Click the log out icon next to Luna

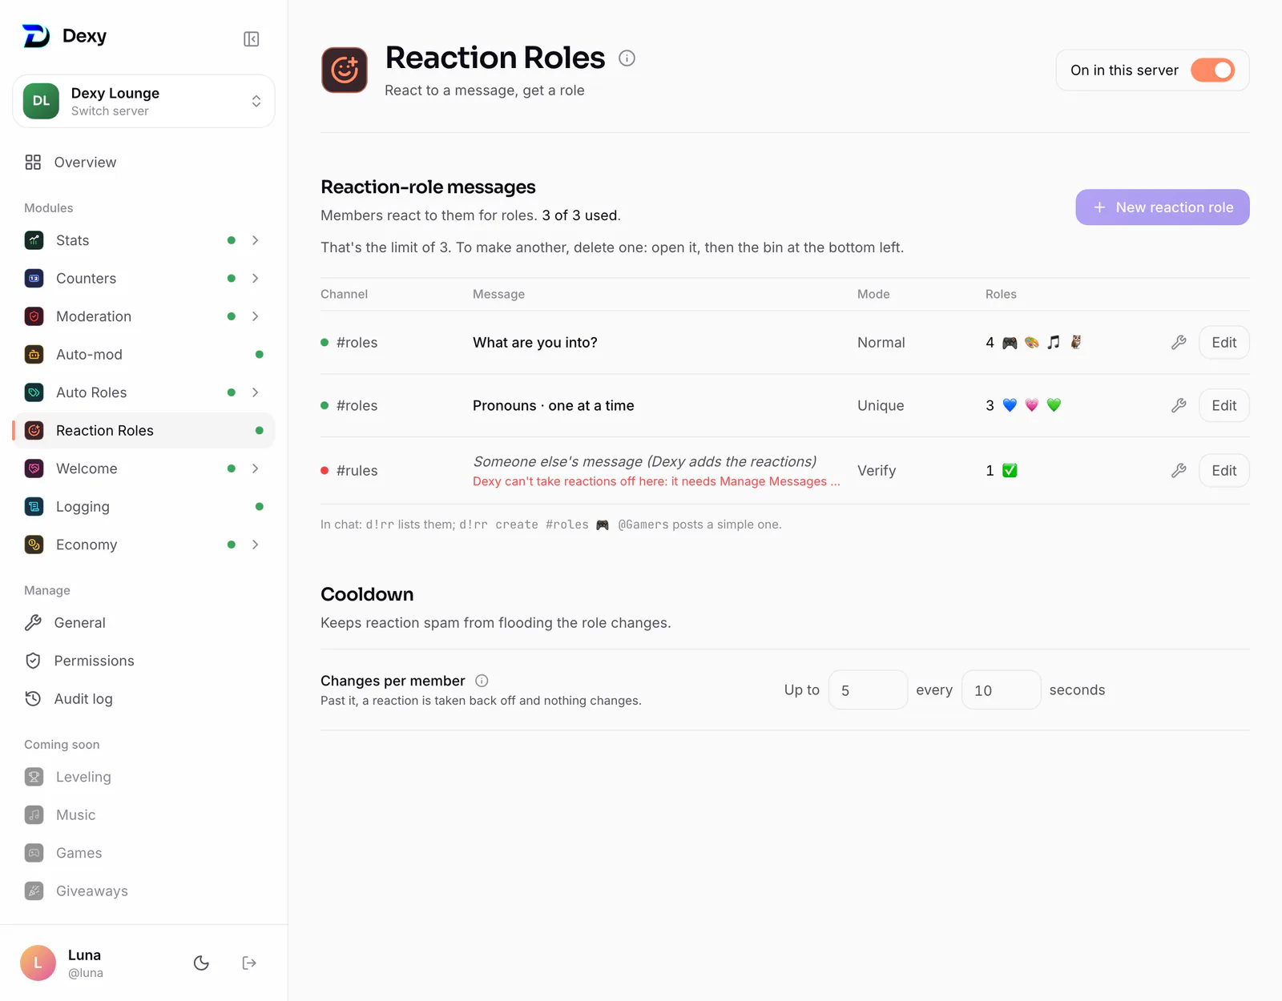point(249,963)
